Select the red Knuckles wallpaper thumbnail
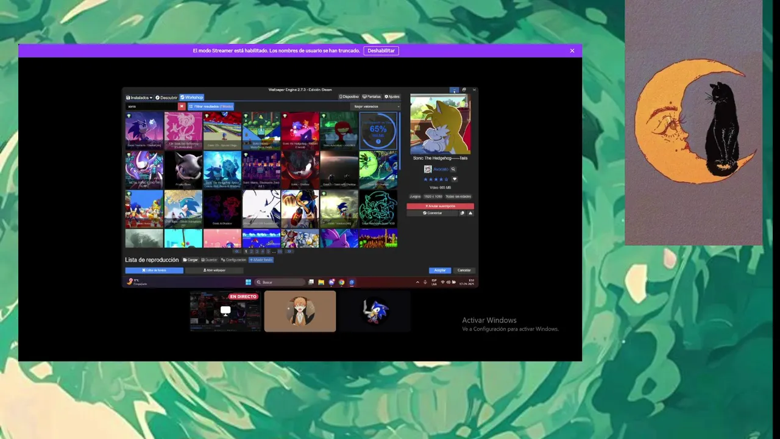This screenshot has height=439, width=780. pyautogui.click(x=339, y=130)
